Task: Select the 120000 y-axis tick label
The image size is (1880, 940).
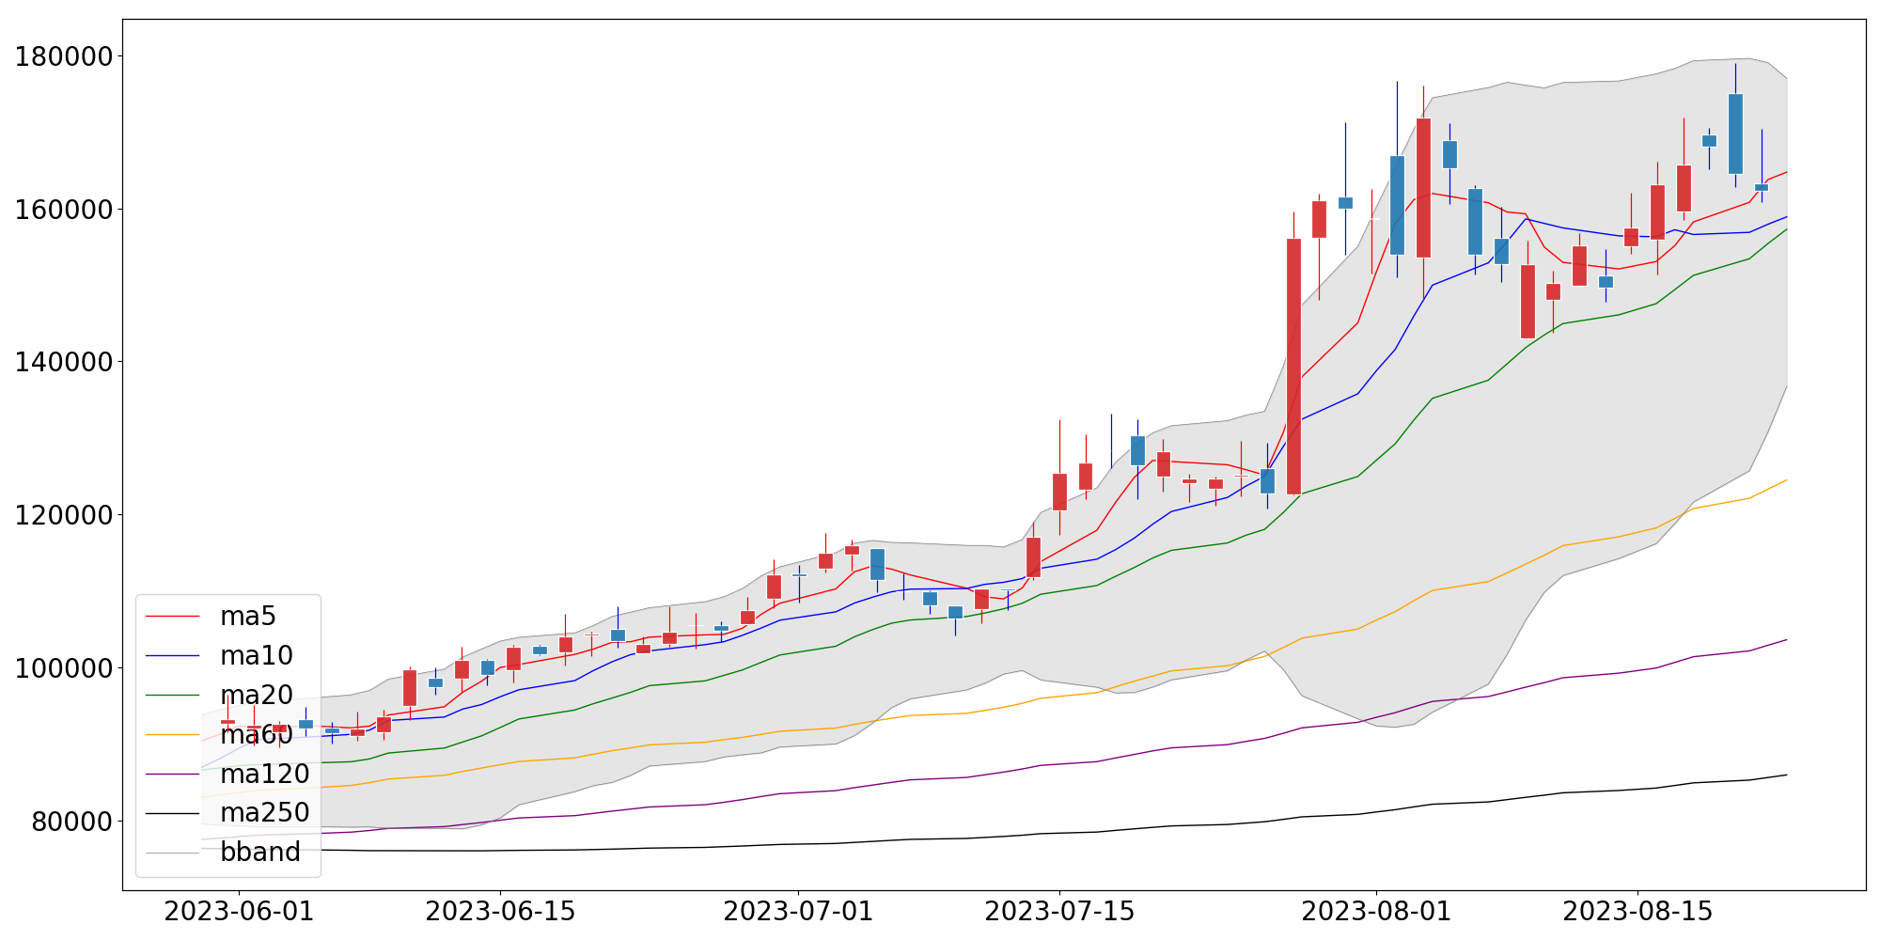Action: [65, 516]
